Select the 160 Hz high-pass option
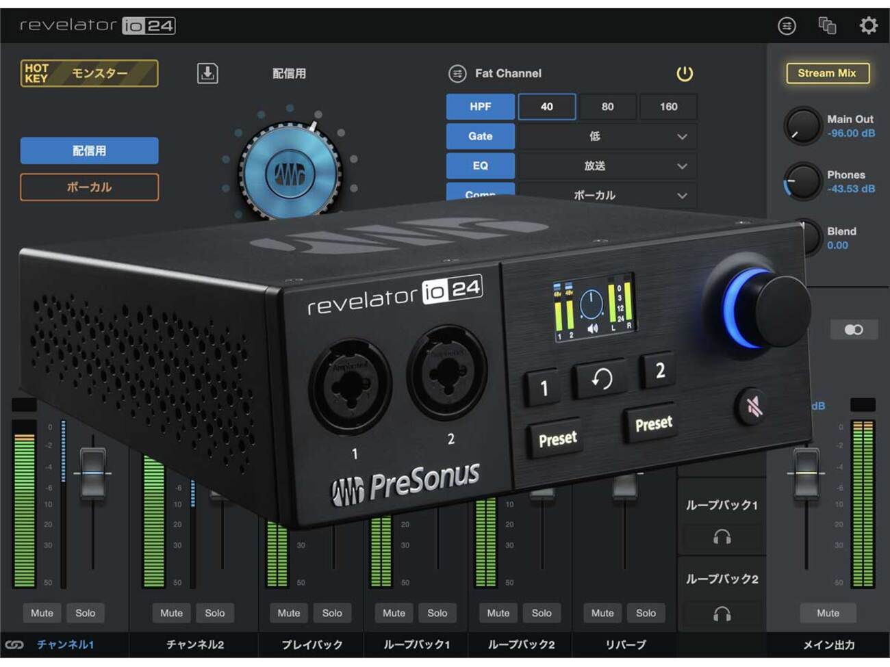 [x=668, y=107]
